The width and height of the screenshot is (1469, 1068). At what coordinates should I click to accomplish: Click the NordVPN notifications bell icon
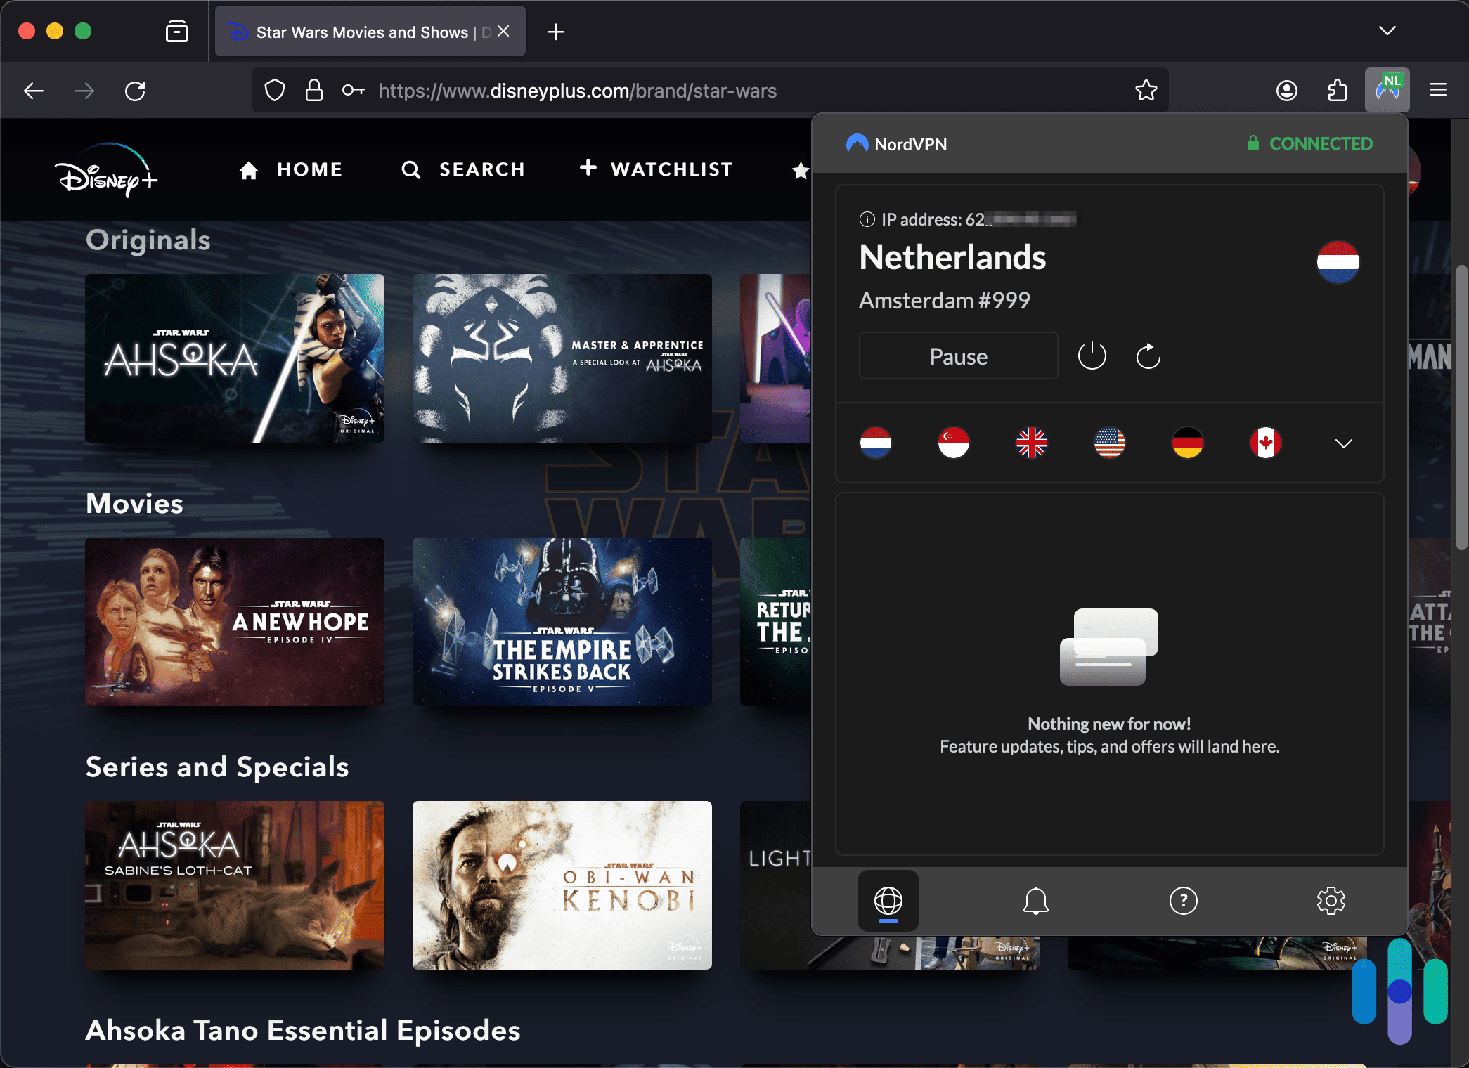[x=1037, y=899]
